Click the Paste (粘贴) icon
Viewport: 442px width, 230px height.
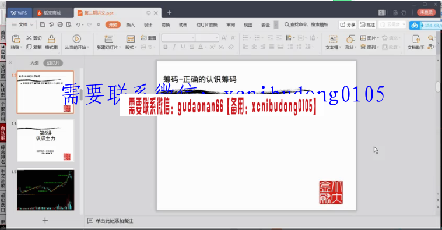pyautogui.click(x=16, y=39)
